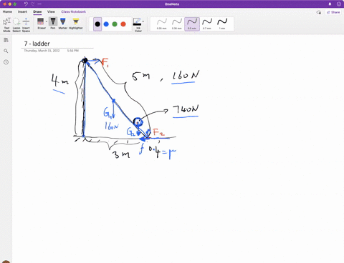Close the OneNote window
Image resolution: width=344 pixels, height=263 pixels.
pyautogui.click(x=4, y=4)
